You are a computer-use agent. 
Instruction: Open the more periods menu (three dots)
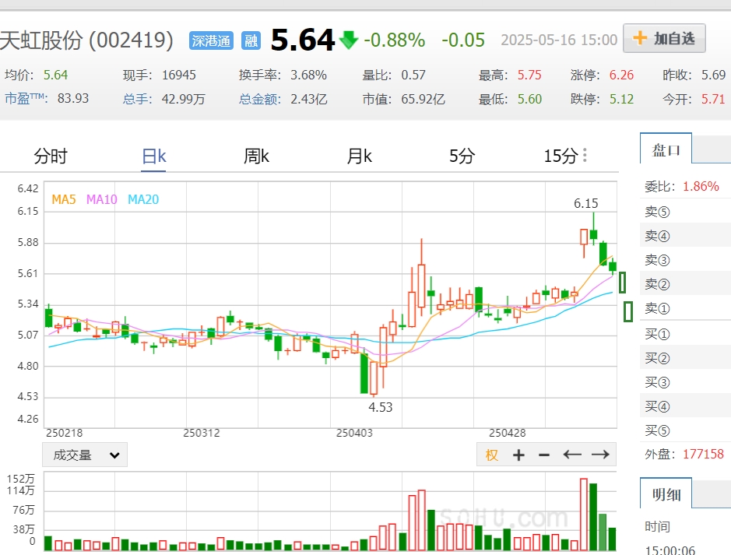[585, 155]
